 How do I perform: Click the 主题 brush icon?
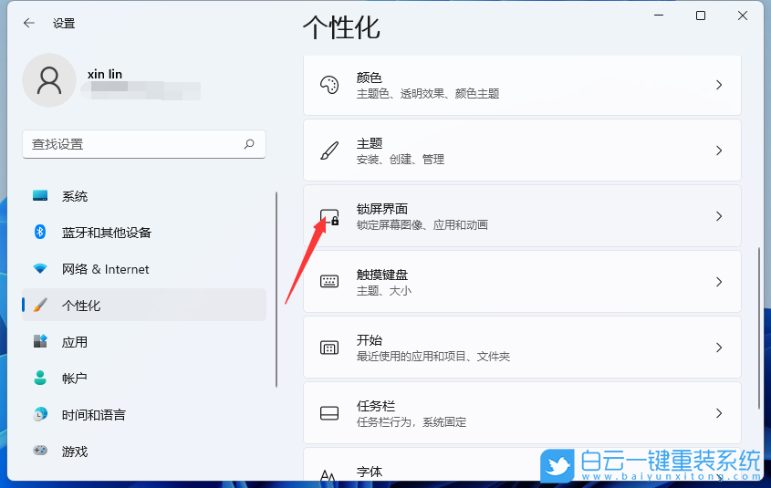pos(329,151)
